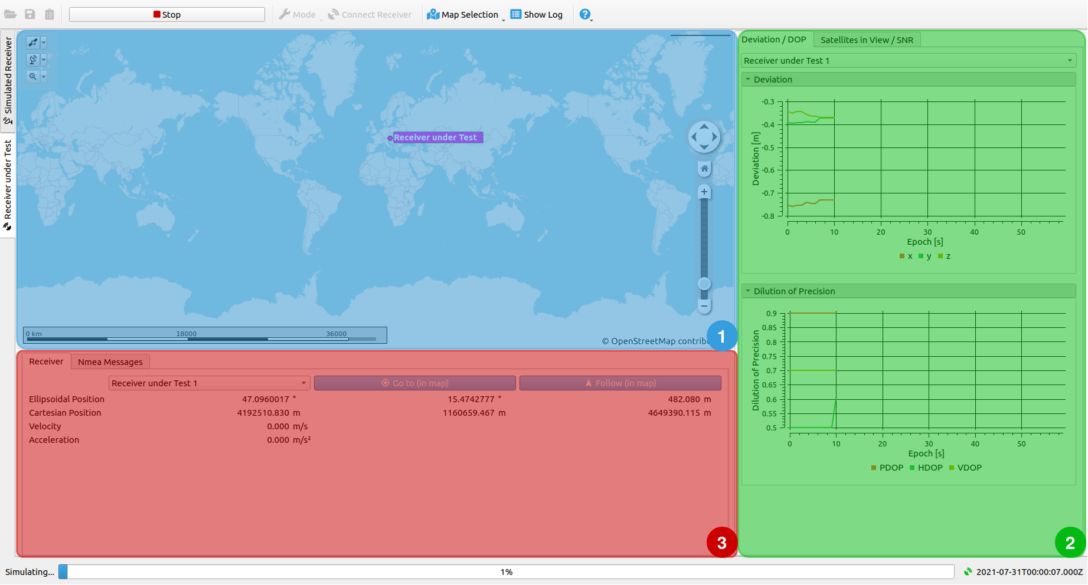Click the save icon in the toolbar
Screen dimensions: 1088x585
30,14
